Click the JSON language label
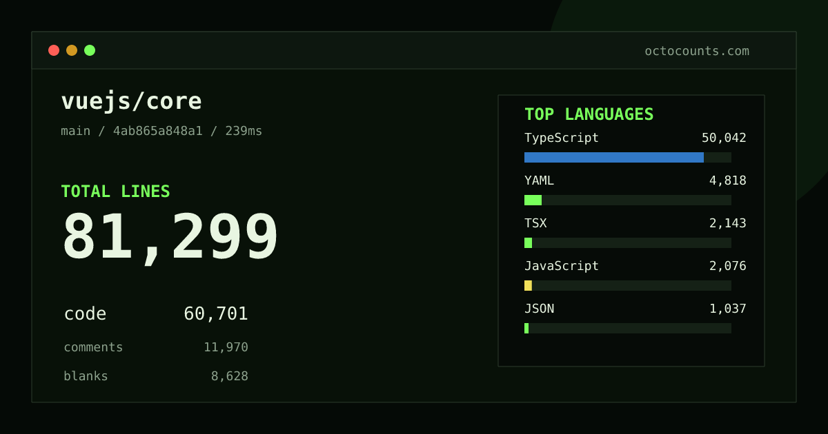The height and width of the screenshot is (434, 828). pos(539,309)
